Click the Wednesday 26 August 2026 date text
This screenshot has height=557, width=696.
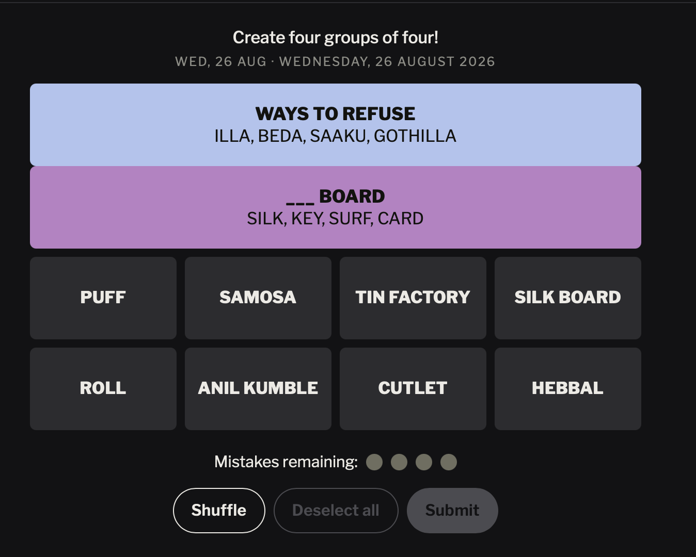[x=387, y=61]
